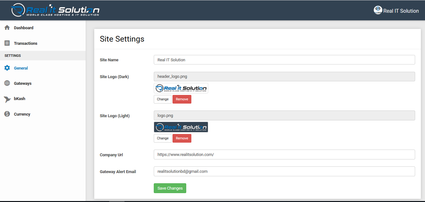Image resolution: width=425 pixels, height=202 pixels.
Task: Change the dark site logo
Action: [162, 99]
